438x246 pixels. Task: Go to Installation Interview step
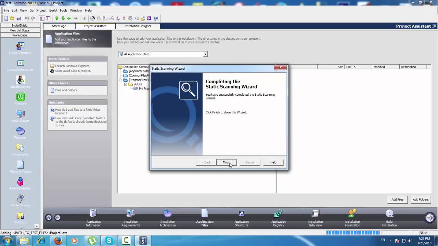click(315, 218)
